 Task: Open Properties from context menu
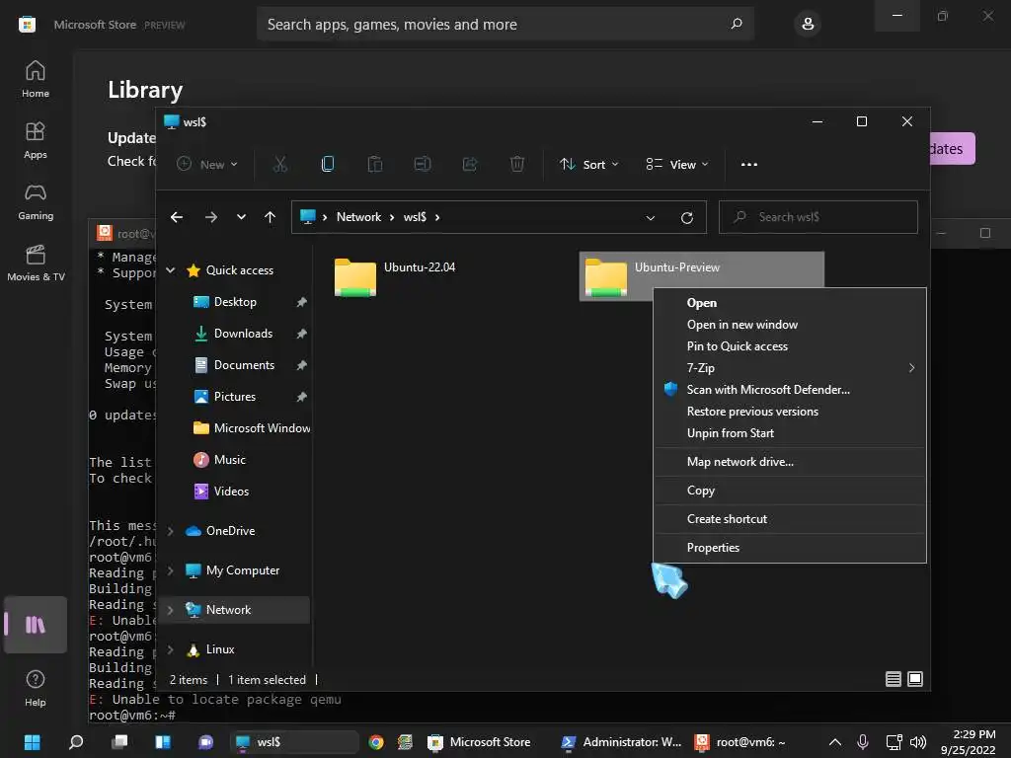[790, 547]
